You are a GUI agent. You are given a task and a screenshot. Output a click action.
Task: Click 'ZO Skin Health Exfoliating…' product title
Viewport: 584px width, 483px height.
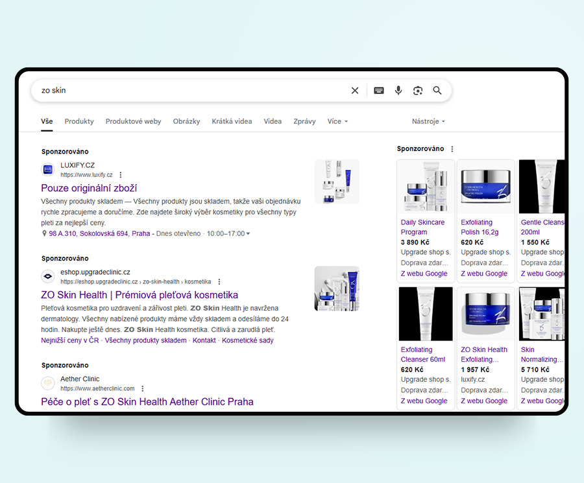[484, 355]
